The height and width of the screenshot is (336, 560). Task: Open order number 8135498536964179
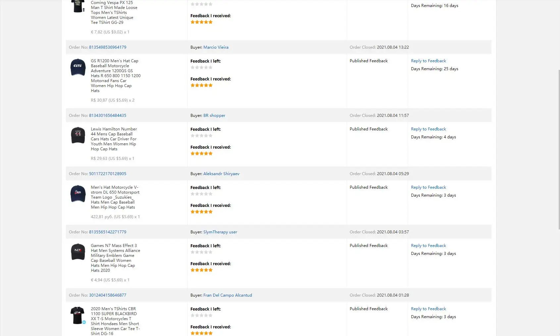point(108,47)
